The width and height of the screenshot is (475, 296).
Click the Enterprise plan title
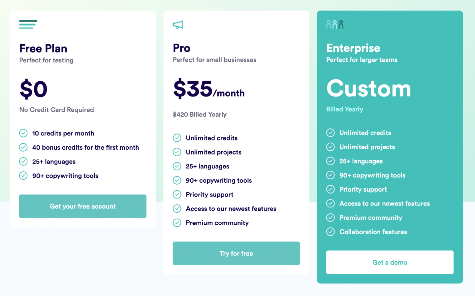pyautogui.click(x=353, y=48)
